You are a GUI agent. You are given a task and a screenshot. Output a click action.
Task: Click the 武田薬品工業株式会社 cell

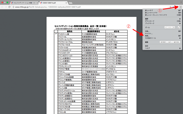pos(94,74)
